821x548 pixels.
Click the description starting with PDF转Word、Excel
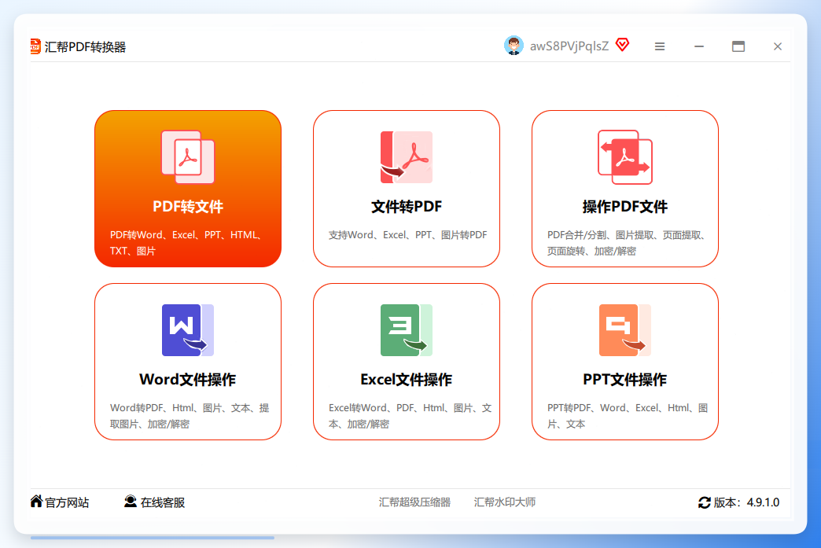pos(186,243)
